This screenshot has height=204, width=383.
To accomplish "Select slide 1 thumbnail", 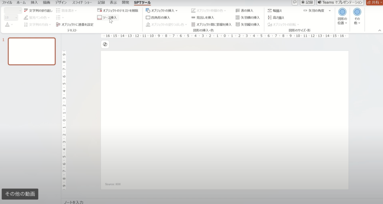I will [32, 51].
